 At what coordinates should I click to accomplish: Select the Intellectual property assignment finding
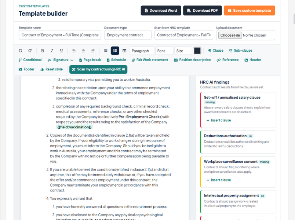[238, 202]
